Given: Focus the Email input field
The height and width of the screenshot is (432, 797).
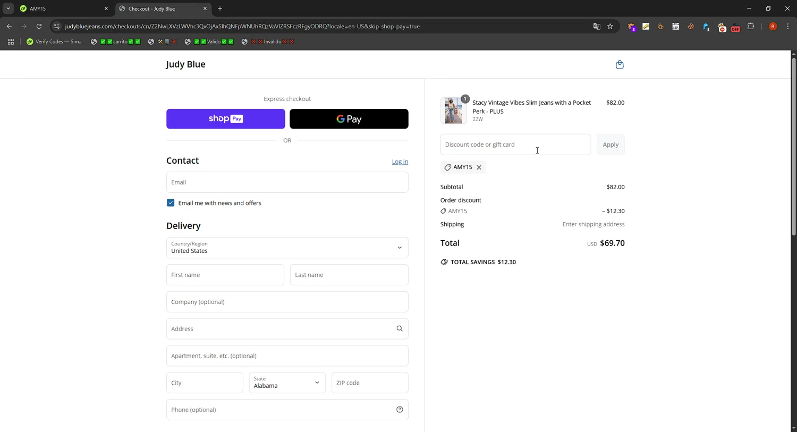Looking at the screenshot, I should [287, 182].
